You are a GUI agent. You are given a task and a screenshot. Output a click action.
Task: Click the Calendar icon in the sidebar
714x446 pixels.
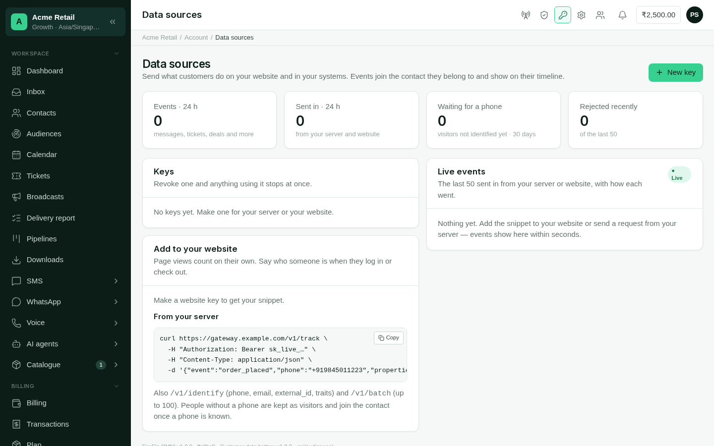(16, 155)
